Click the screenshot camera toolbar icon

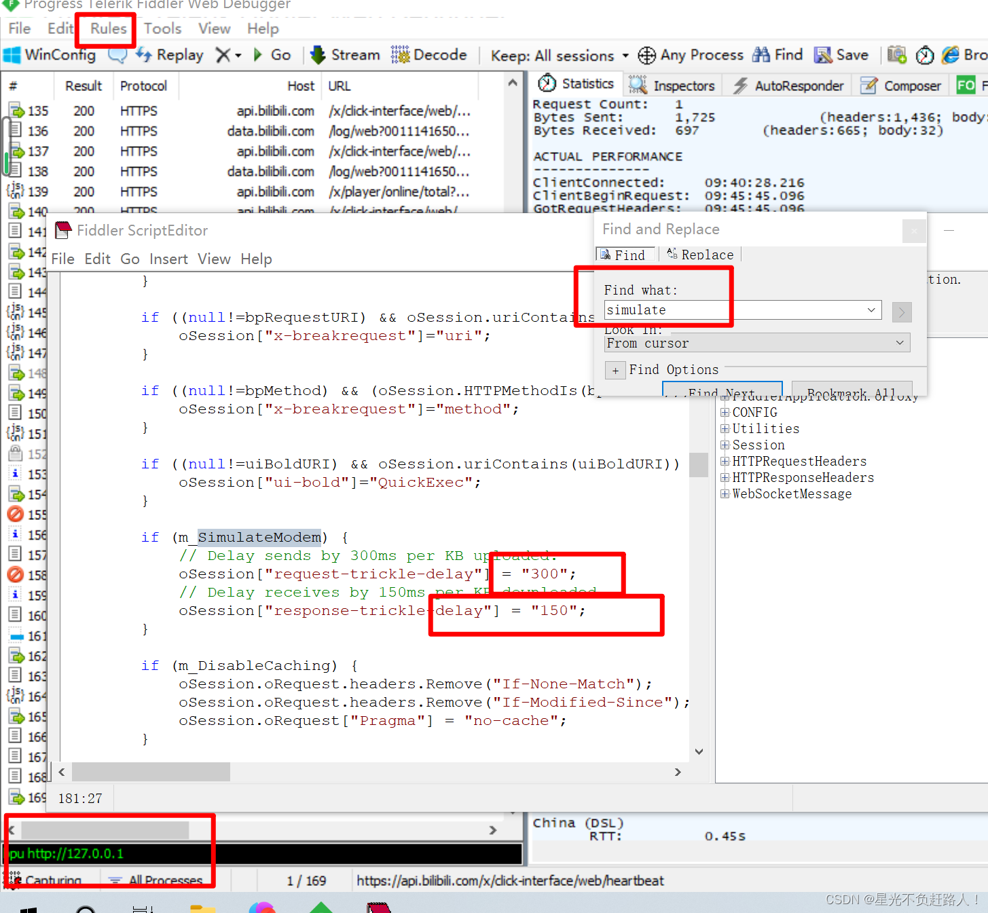click(x=897, y=55)
